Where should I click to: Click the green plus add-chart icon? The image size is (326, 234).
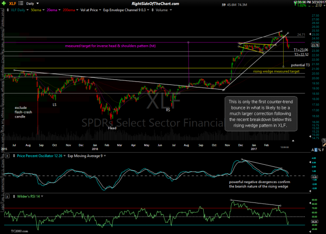[4, 4]
